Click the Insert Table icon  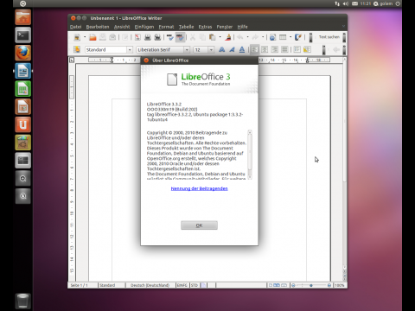(283, 37)
